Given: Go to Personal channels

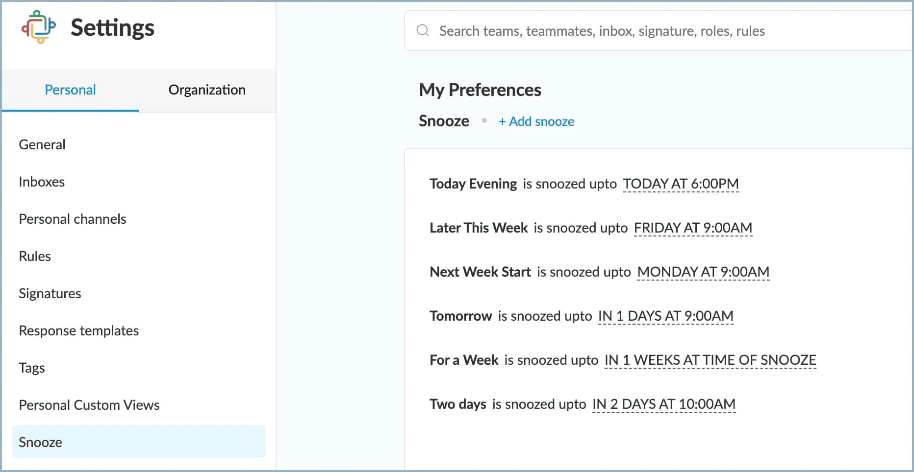Looking at the screenshot, I should [x=73, y=219].
